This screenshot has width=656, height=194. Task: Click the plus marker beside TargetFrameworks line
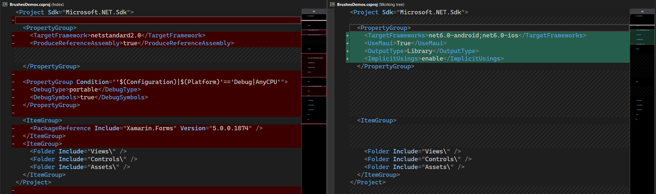348,36
